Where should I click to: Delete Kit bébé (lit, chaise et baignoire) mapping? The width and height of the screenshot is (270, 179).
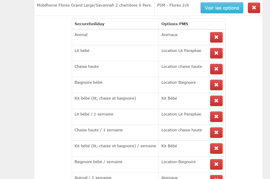(x=216, y=101)
